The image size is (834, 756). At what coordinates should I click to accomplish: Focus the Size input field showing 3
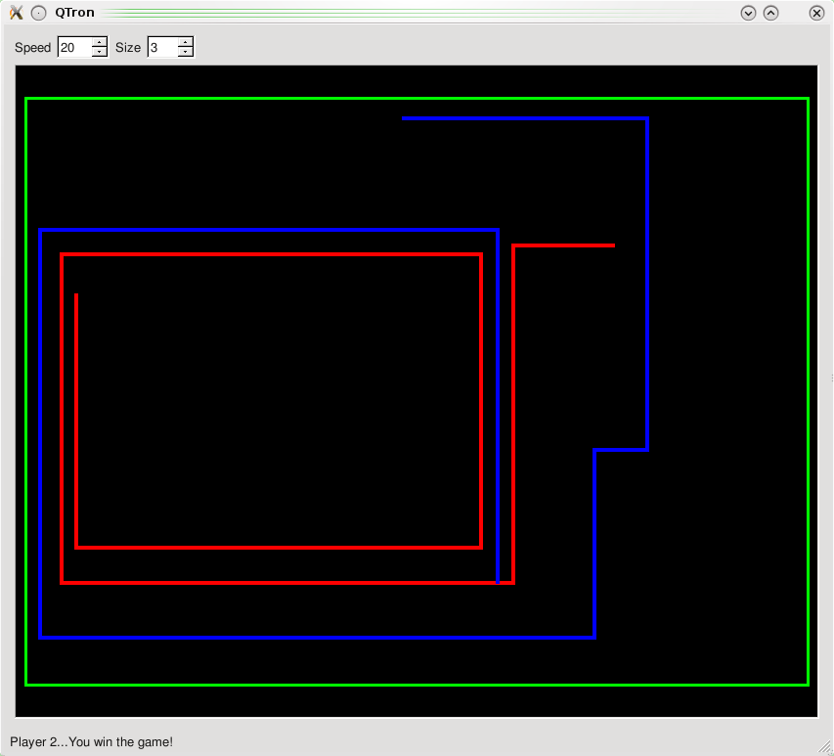click(x=162, y=47)
